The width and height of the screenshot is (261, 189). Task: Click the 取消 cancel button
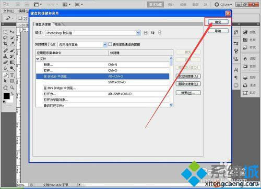click(x=218, y=31)
